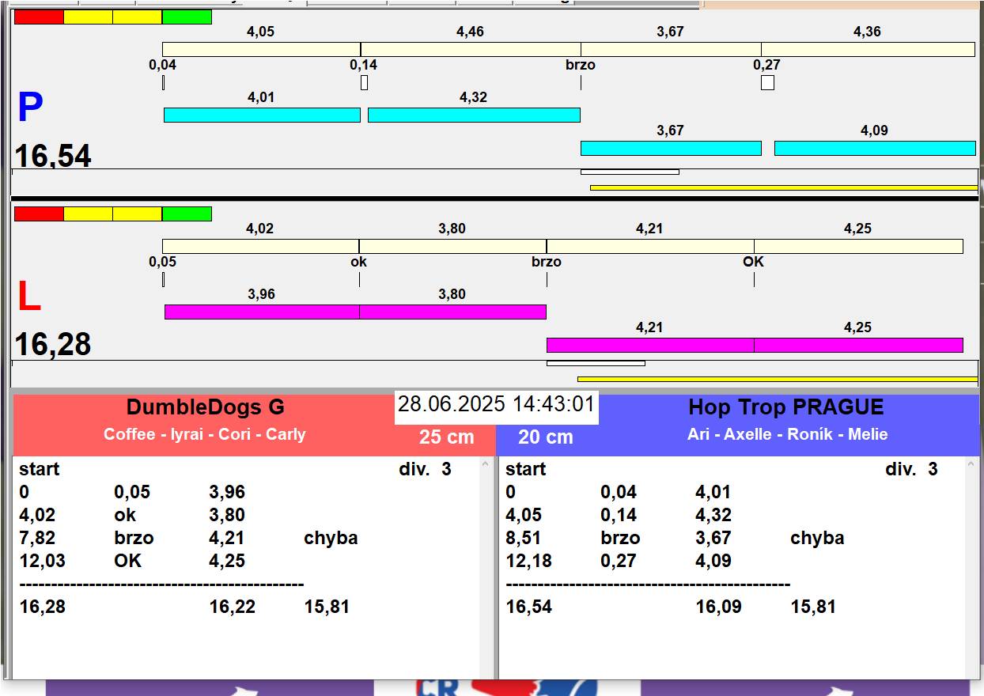Click the 16,09 value in Hop Trop PRAGUE totals
The height and width of the screenshot is (696, 984).
pyautogui.click(x=719, y=607)
